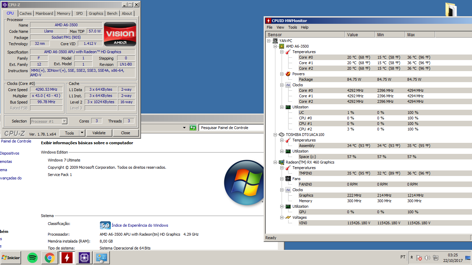This screenshot has width=472, height=265.
Task: Switch to the Bench tab
Action: 112,13
